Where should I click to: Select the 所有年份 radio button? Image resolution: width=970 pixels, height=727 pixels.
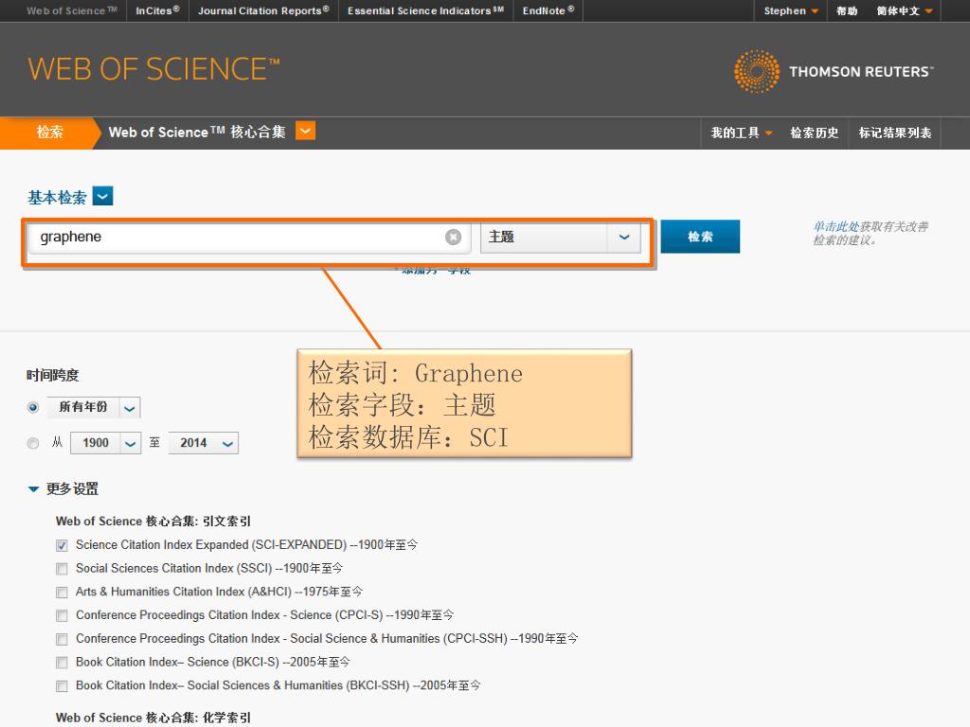(x=33, y=407)
